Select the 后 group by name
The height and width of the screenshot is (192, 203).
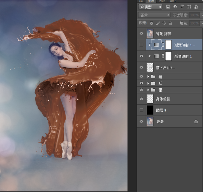point(160,83)
